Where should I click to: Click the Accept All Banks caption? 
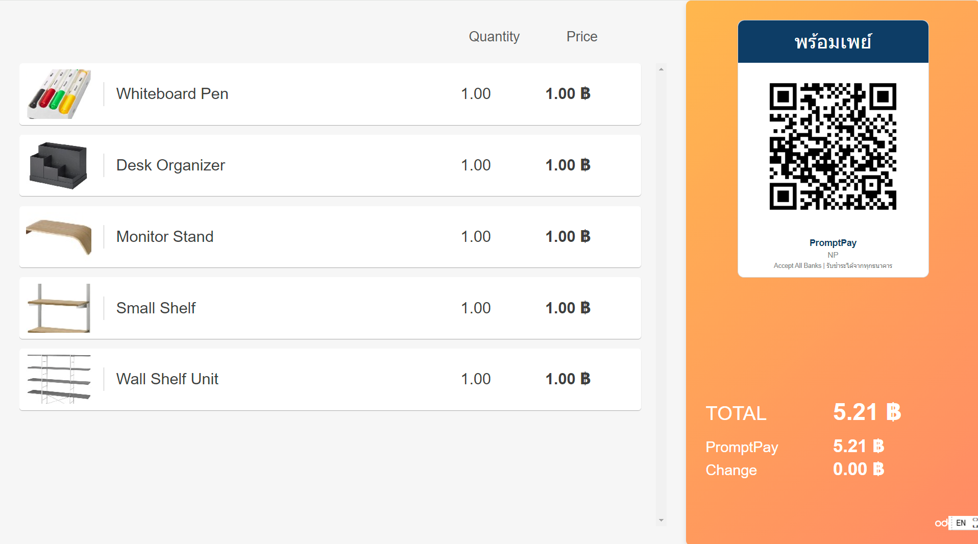[x=833, y=266]
